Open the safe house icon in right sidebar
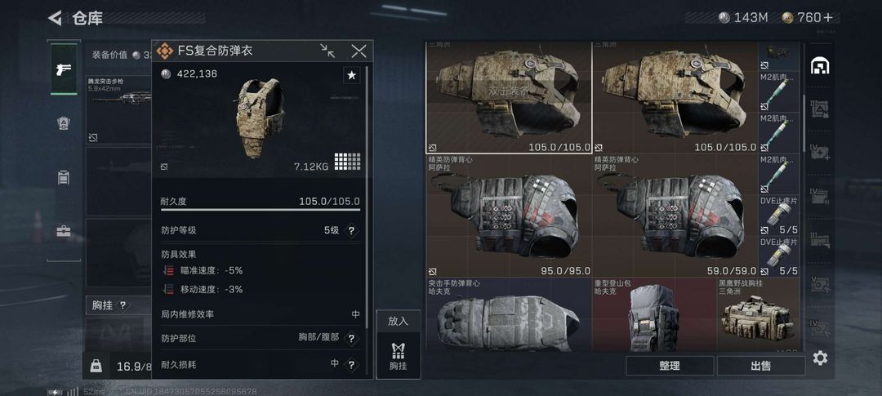Screen dimensions: 882x396 coord(820,66)
